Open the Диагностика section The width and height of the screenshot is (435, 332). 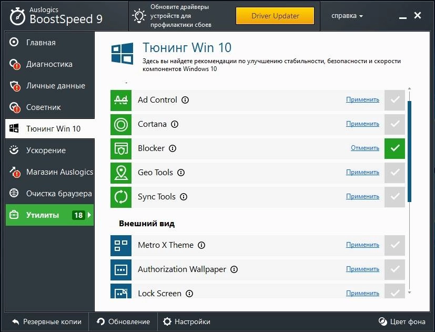click(49, 64)
